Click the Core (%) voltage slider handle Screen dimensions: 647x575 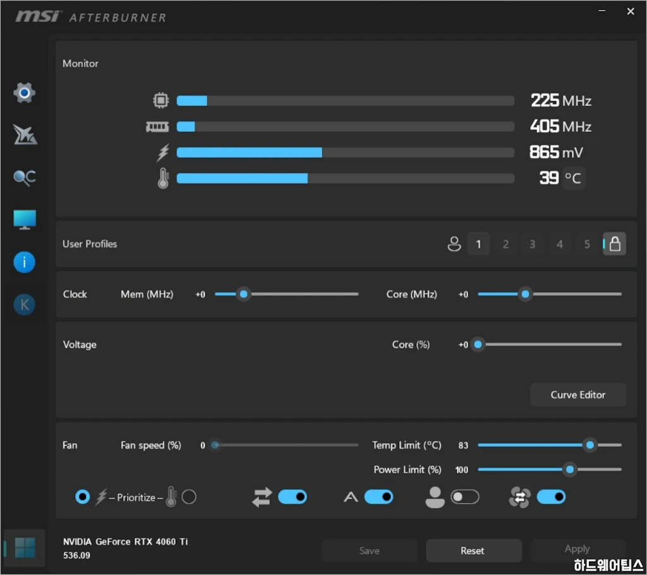478,345
